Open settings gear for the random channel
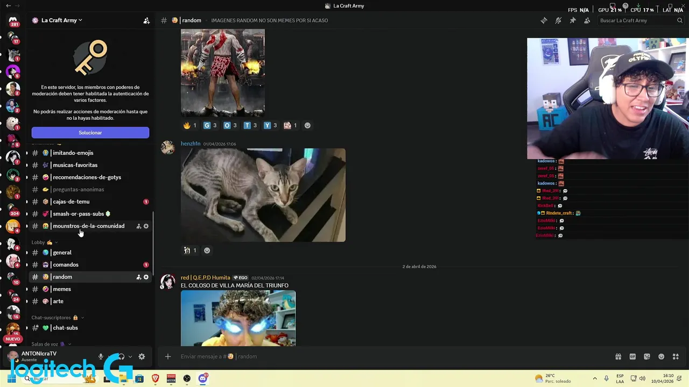This screenshot has width=689, height=387. (146, 277)
